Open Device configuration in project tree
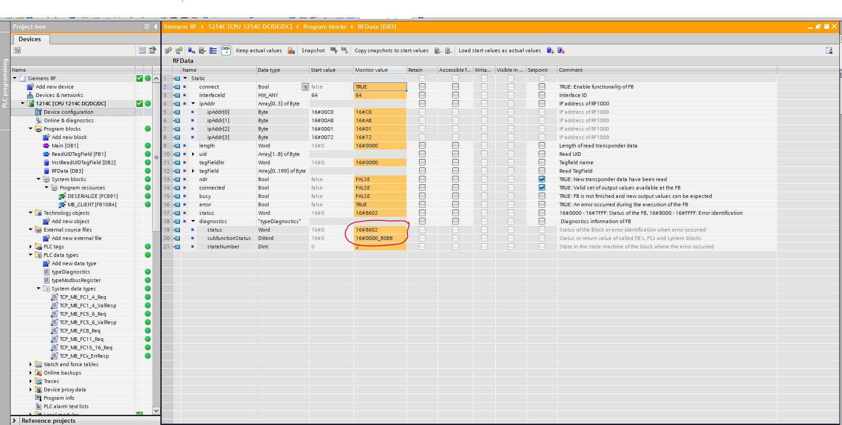This screenshot has height=425, width=842. pos(68,112)
